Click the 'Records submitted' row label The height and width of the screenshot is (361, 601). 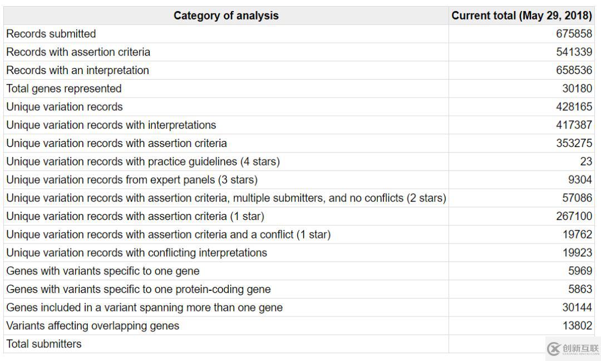pos(51,34)
